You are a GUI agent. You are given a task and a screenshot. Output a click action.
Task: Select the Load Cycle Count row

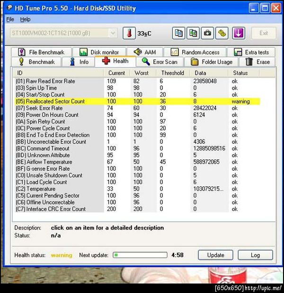coord(137,182)
